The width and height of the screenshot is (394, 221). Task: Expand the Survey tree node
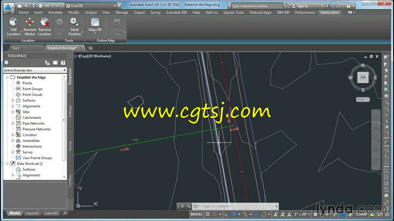(13, 152)
